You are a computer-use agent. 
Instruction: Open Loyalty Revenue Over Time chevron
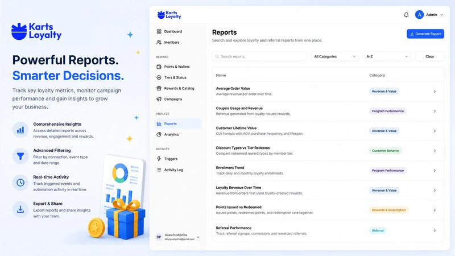[435, 191]
